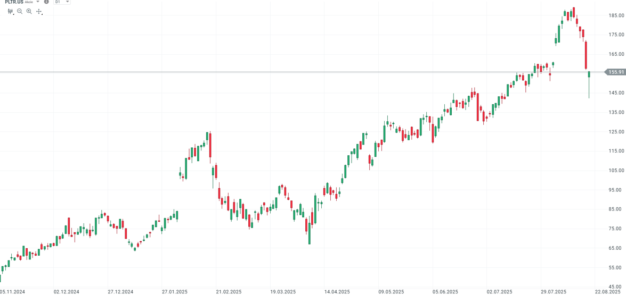Click the 105.00 price axis label
Image resolution: width=626 pixels, height=295 pixels.
[616, 170]
